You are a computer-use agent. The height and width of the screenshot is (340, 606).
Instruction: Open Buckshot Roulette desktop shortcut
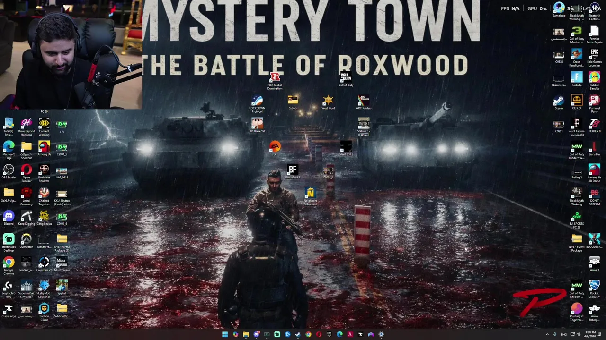(44, 173)
